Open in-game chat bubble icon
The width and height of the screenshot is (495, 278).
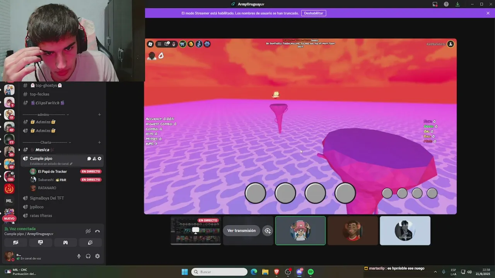point(167,44)
